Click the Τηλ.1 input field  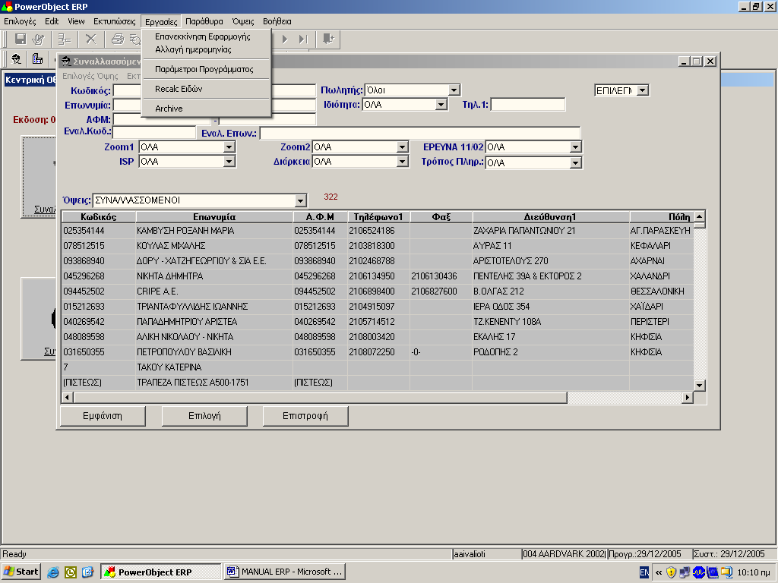tap(527, 105)
